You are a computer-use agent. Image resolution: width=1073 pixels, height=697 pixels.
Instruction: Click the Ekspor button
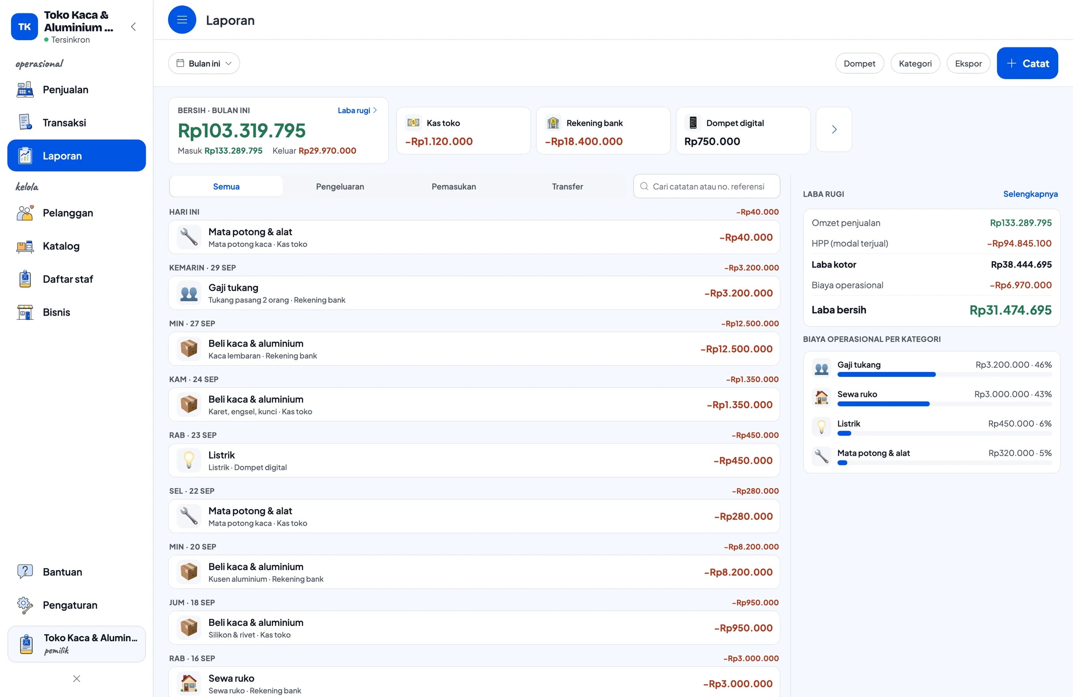(968, 63)
